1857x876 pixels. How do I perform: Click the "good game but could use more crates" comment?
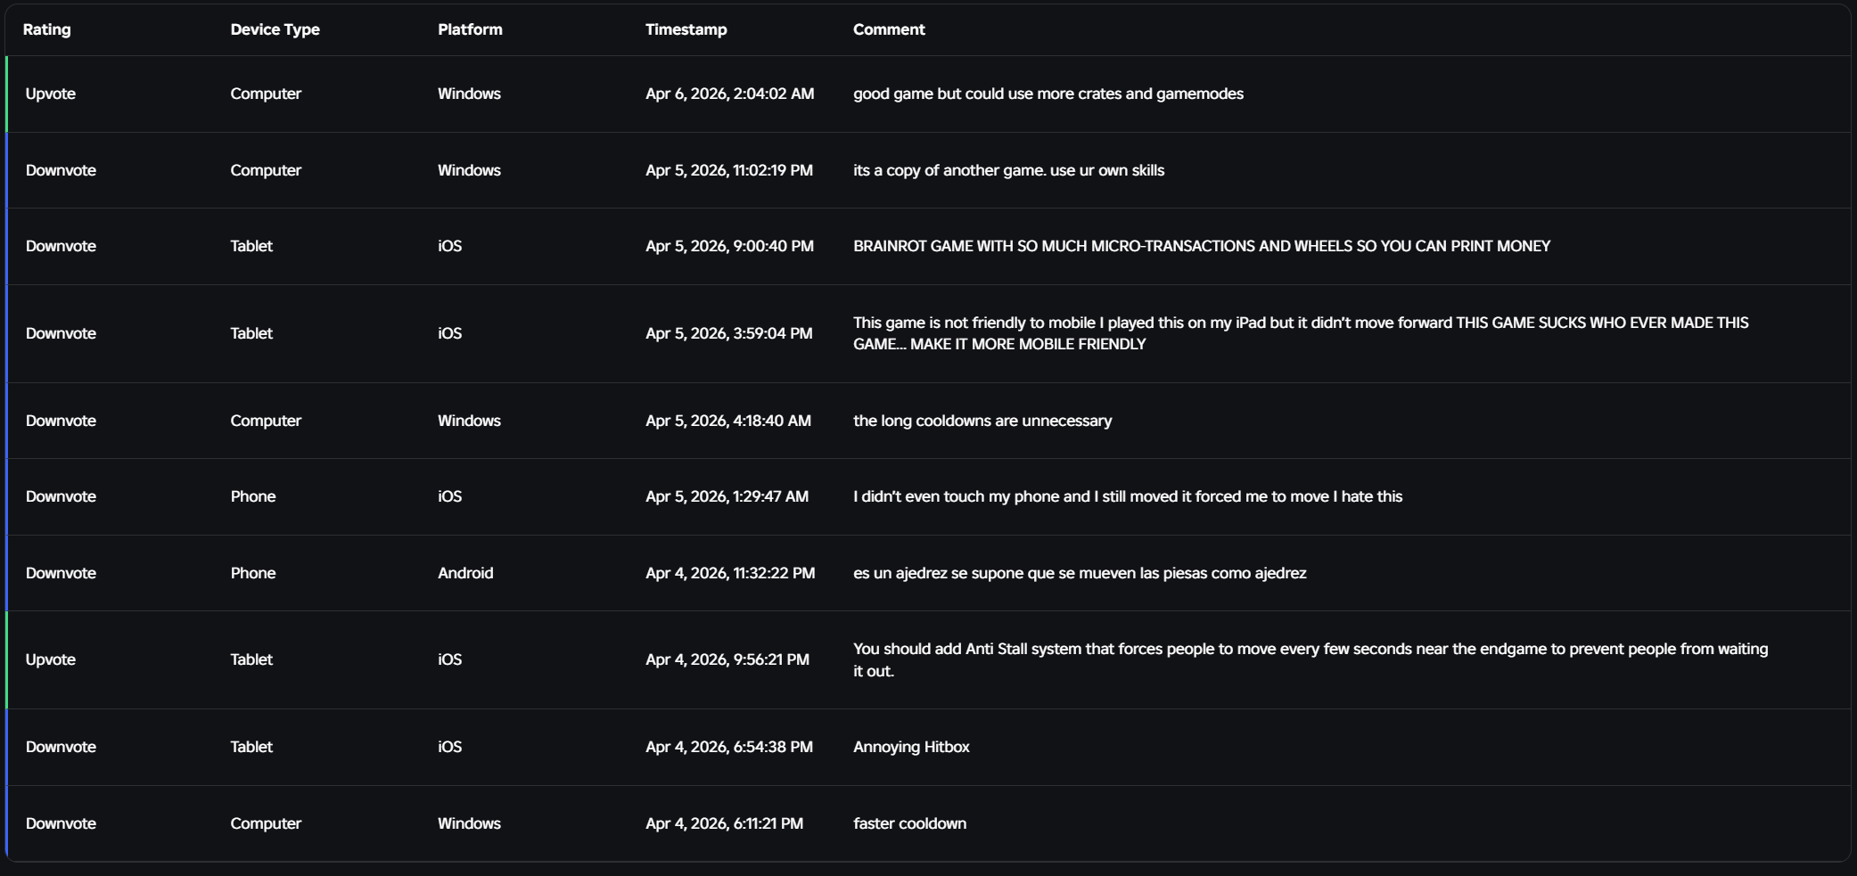click(x=1048, y=94)
